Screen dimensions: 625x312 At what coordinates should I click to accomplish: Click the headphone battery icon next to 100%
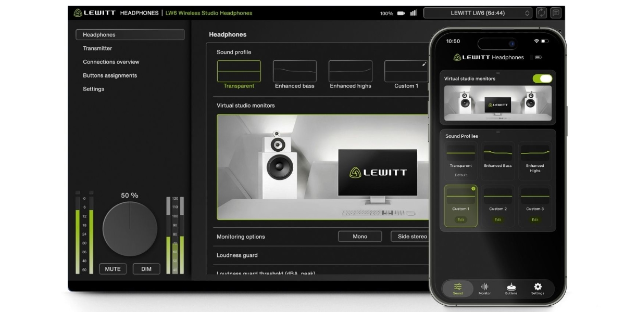pyautogui.click(x=401, y=14)
